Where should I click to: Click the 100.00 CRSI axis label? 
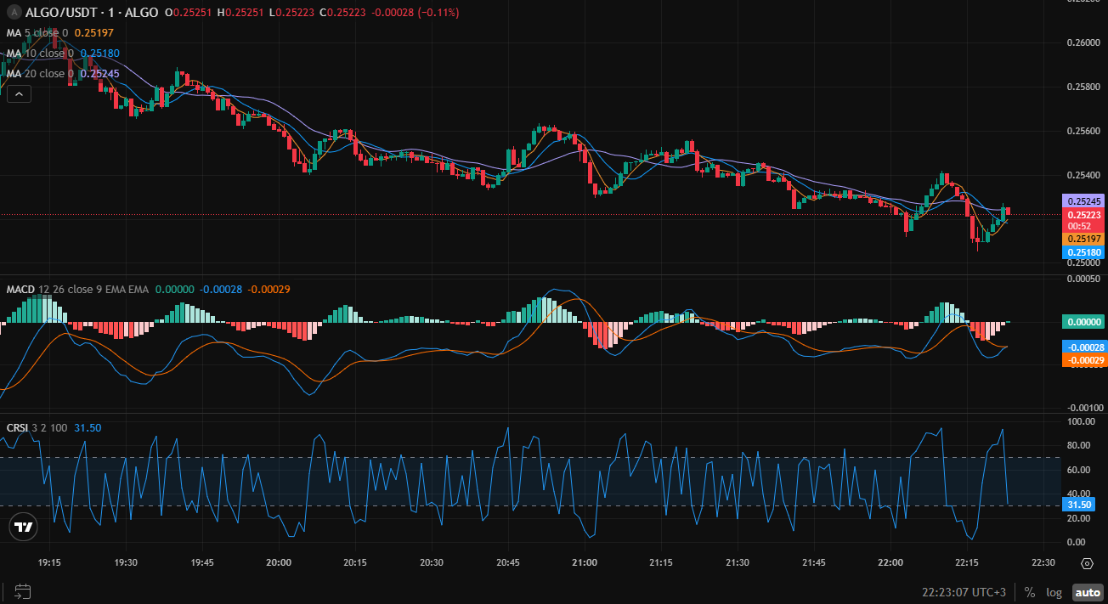click(x=1083, y=421)
